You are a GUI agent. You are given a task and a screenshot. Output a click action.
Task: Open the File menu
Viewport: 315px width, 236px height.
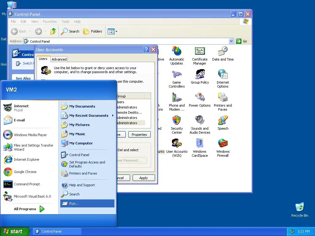[13, 22]
